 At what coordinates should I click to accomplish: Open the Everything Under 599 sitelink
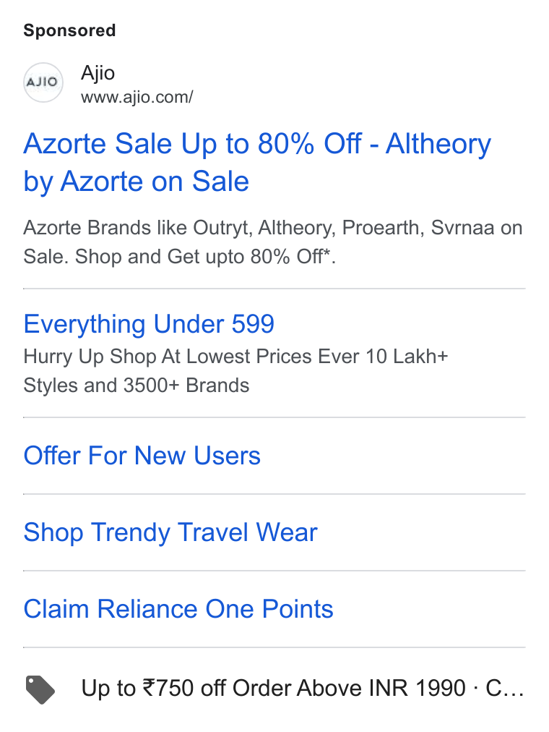[x=149, y=324]
